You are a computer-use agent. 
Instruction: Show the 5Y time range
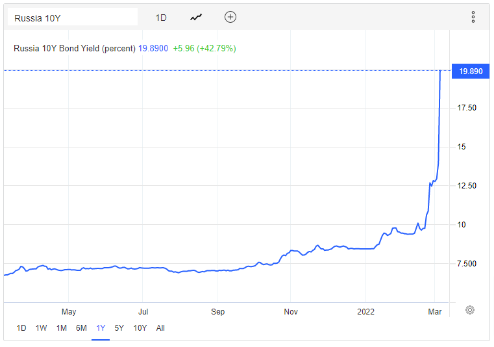(x=119, y=328)
